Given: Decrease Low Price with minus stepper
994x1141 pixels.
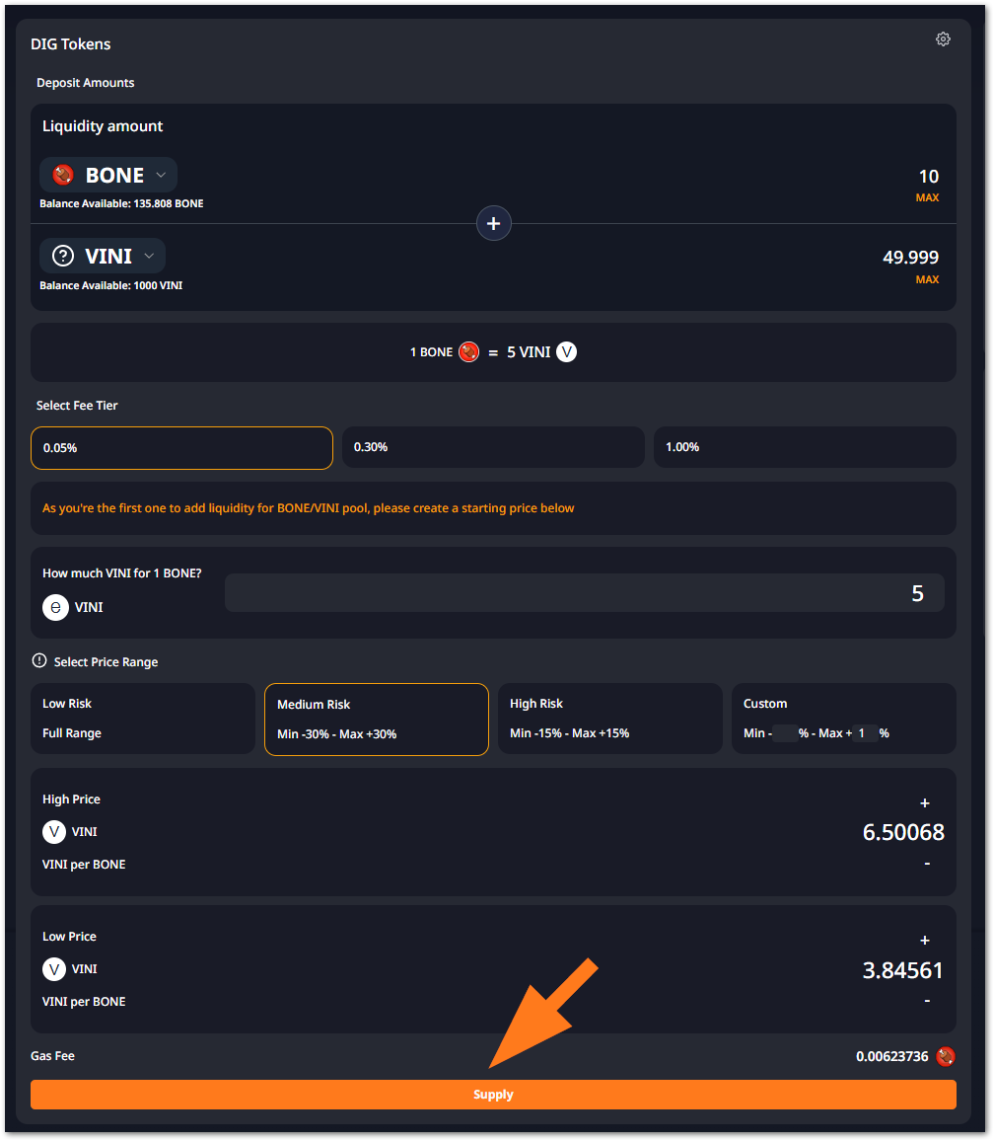Looking at the screenshot, I should pos(927,1001).
